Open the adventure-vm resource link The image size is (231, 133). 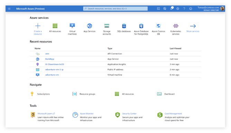(52, 75)
